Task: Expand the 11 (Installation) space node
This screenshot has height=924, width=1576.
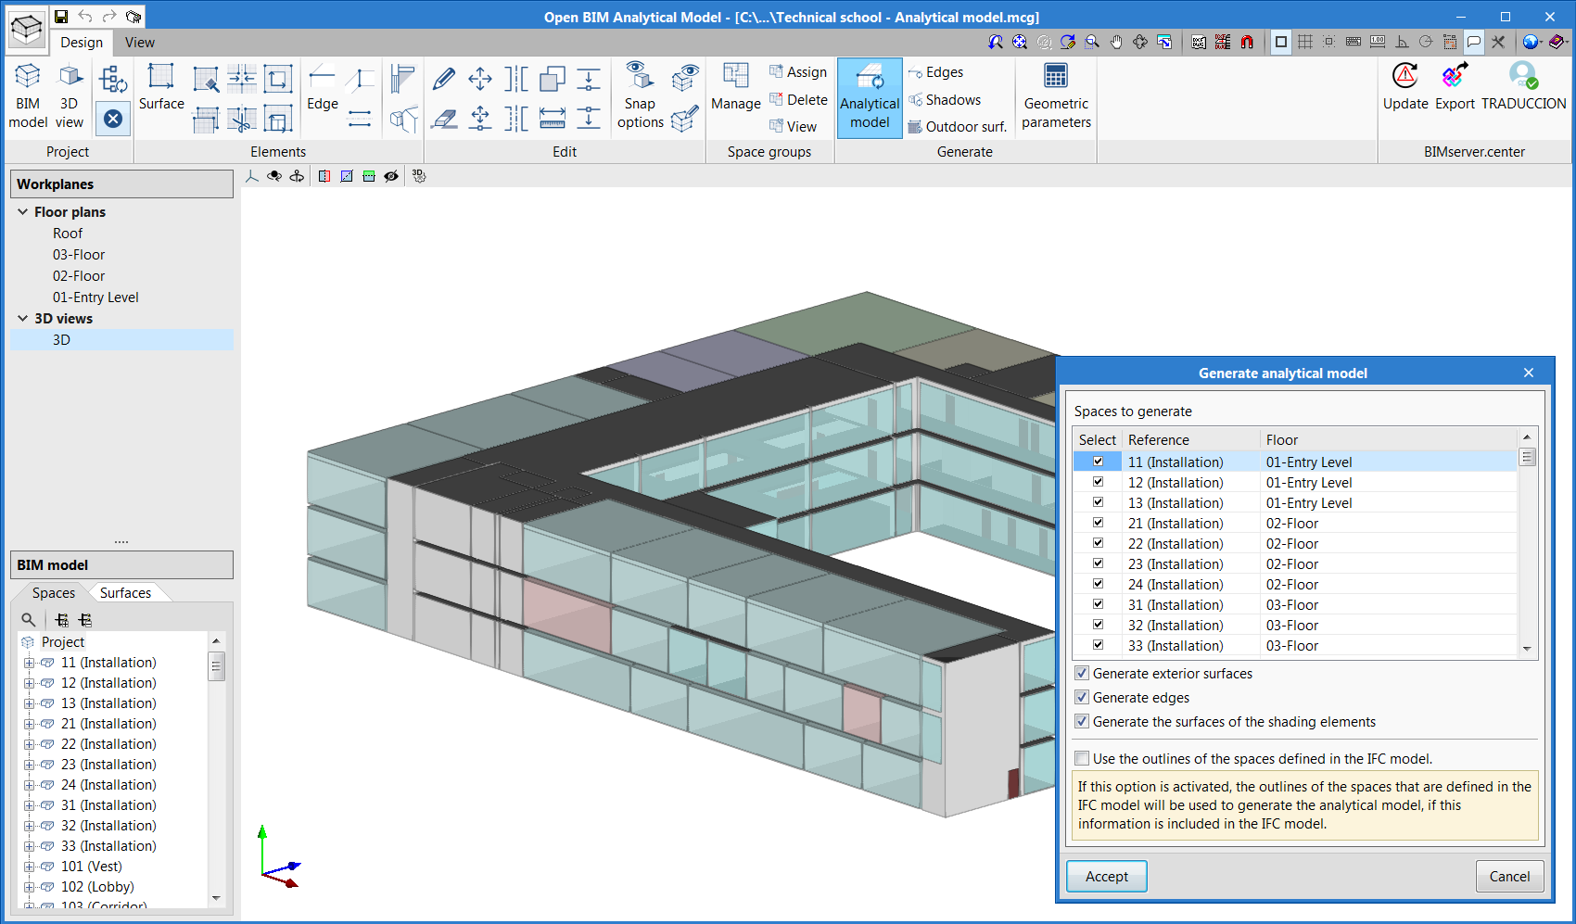Action: [x=29, y=663]
